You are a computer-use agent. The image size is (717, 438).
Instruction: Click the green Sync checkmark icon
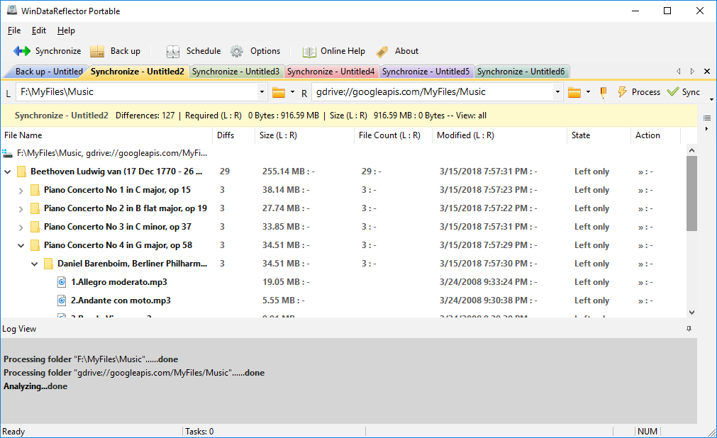tap(672, 92)
